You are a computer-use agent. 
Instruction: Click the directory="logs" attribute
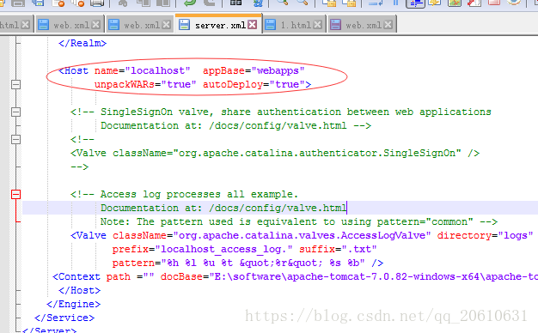(x=485, y=235)
